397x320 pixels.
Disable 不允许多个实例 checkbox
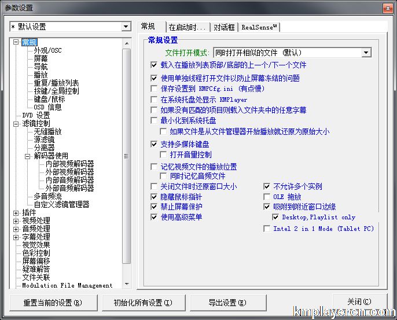coord(267,186)
